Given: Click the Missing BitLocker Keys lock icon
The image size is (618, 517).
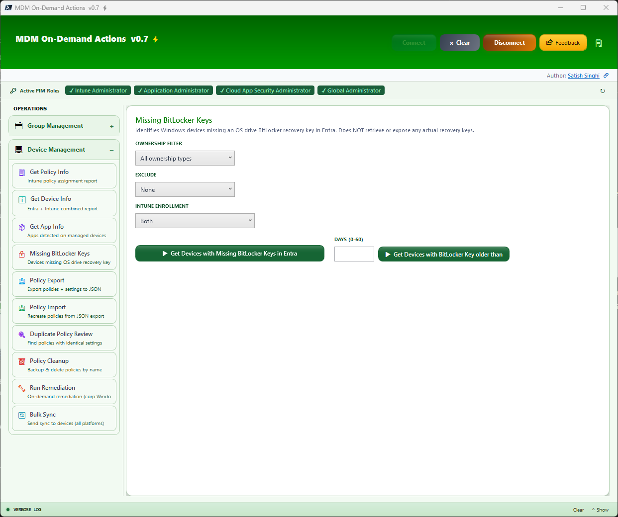Looking at the screenshot, I should coord(22,254).
